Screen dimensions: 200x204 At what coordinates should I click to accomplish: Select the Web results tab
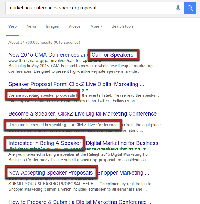(13, 26)
